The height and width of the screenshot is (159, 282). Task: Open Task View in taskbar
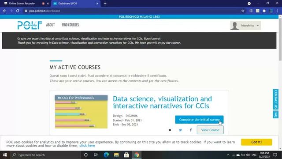96,155
